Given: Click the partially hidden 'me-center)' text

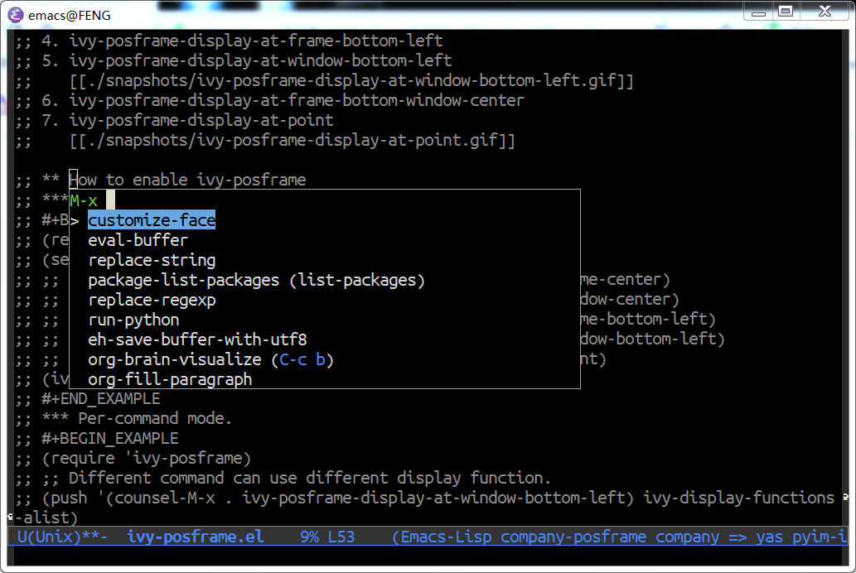Looking at the screenshot, I should pos(625,279).
